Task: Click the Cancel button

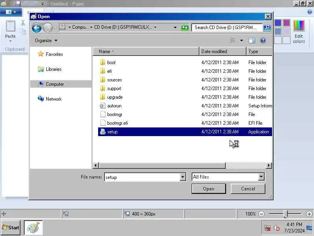Action: tap(248, 189)
